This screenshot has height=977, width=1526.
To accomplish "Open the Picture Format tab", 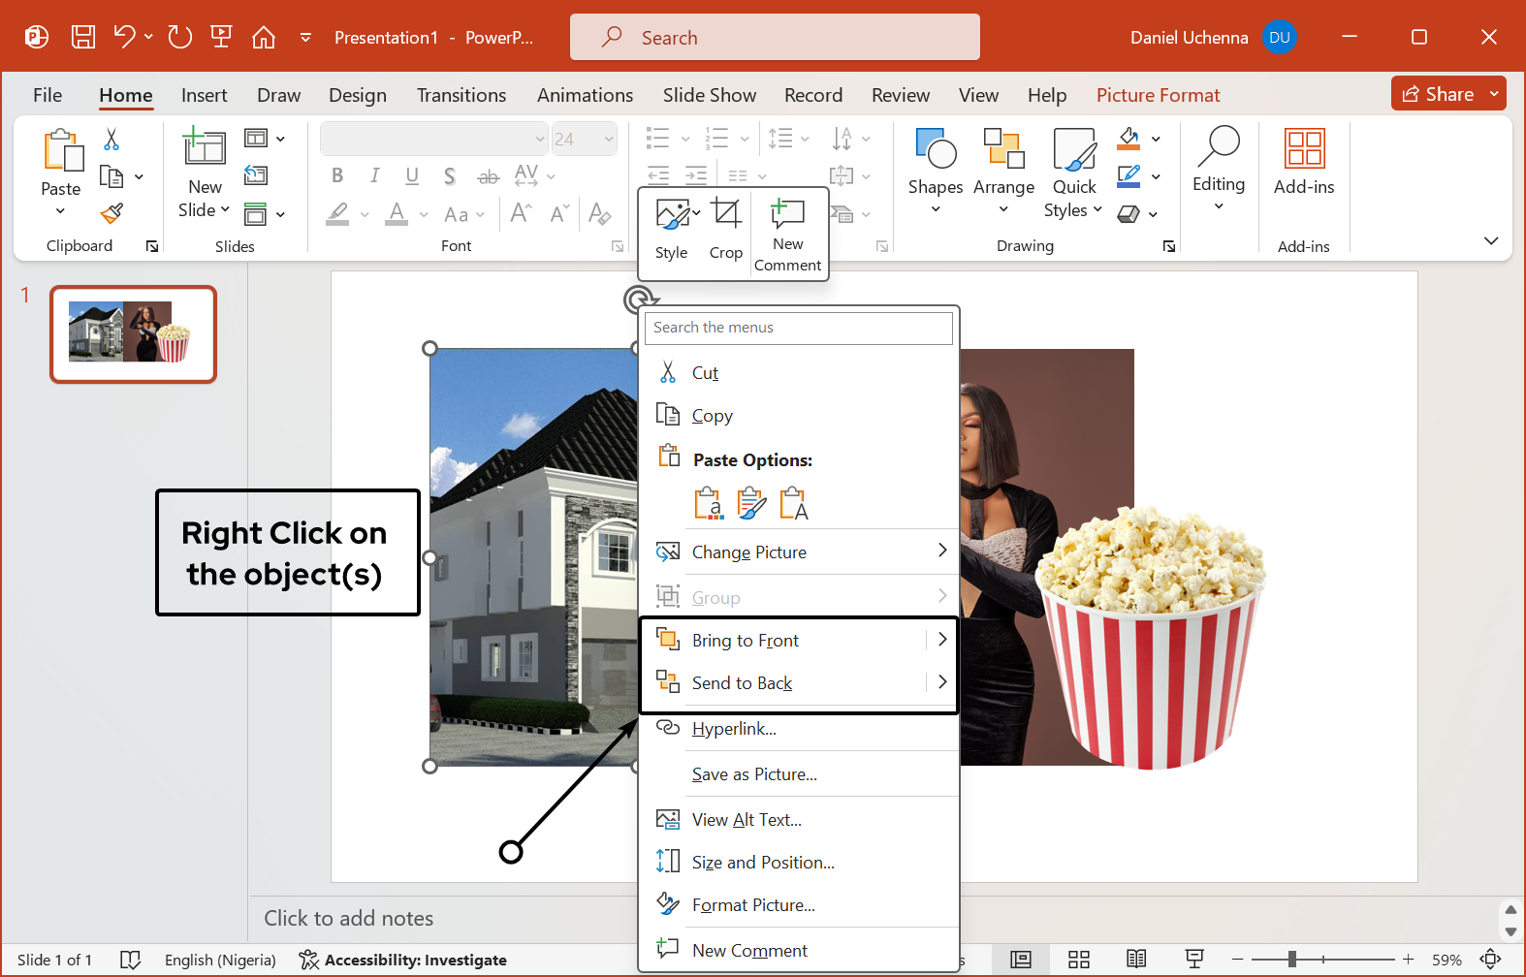I will pos(1158,95).
